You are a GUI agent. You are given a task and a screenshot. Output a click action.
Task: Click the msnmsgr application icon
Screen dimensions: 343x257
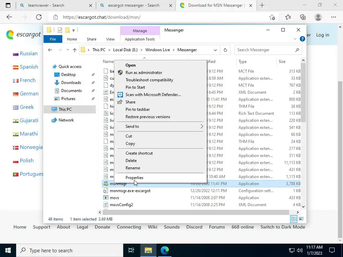click(x=106, y=184)
